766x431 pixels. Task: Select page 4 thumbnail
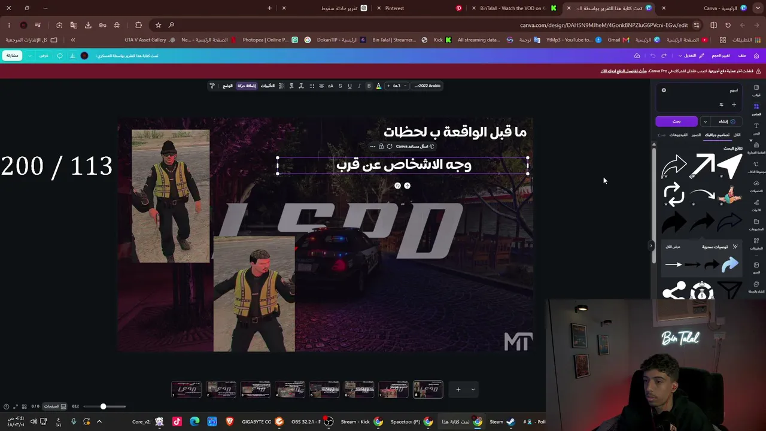click(x=290, y=389)
